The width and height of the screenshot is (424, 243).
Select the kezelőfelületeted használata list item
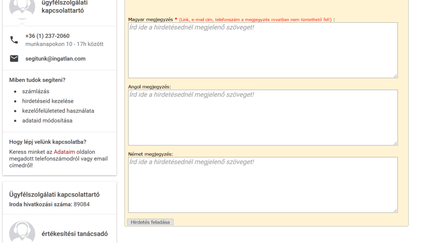58,111
